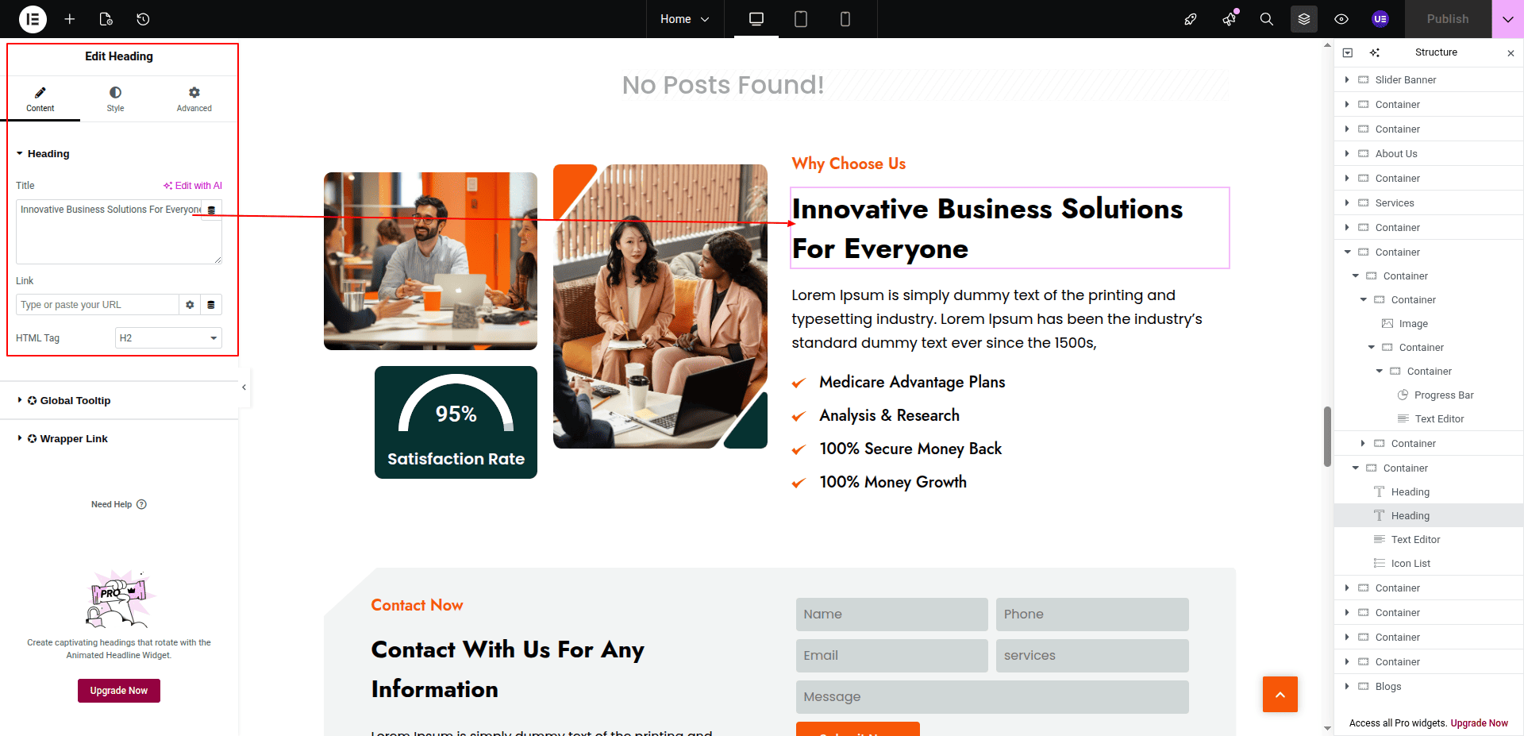Click the team meeting image thumbnail
Viewport: 1524px width, 736px height.
[430, 261]
